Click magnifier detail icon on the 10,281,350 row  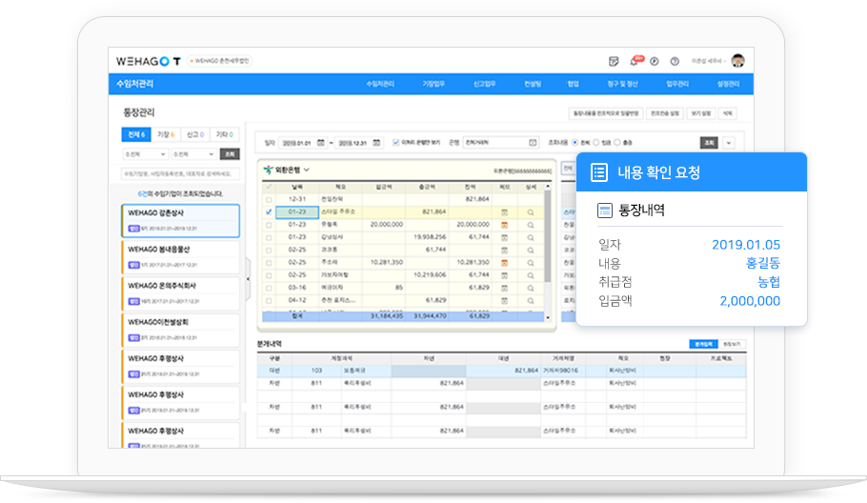click(531, 263)
